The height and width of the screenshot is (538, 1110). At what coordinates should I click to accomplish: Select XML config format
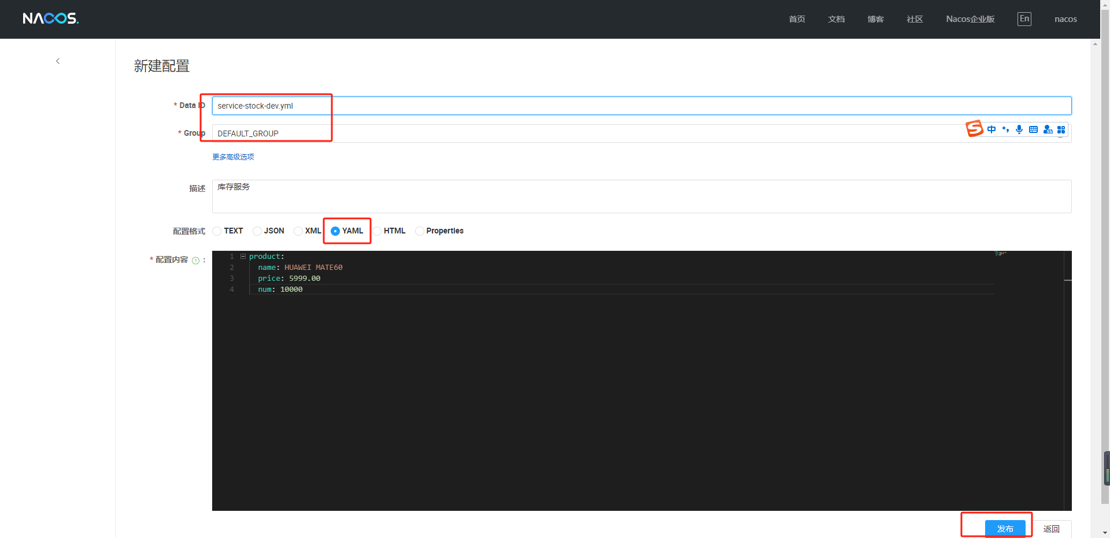coord(298,231)
